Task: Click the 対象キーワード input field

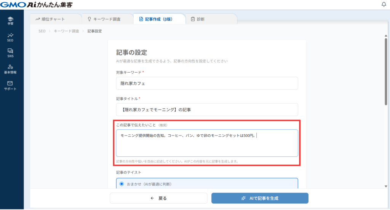Action: pos(207,83)
